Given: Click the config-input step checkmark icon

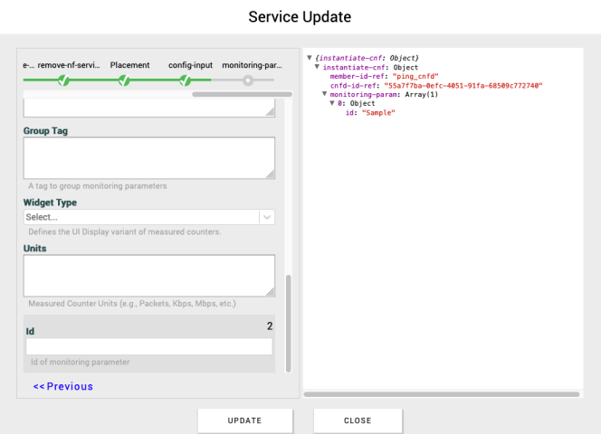Looking at the screenshot, I should (185, 80).
